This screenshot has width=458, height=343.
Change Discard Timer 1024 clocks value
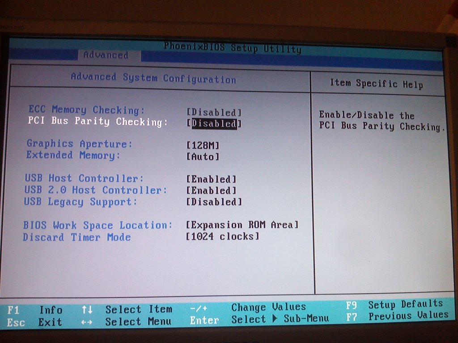222,236
